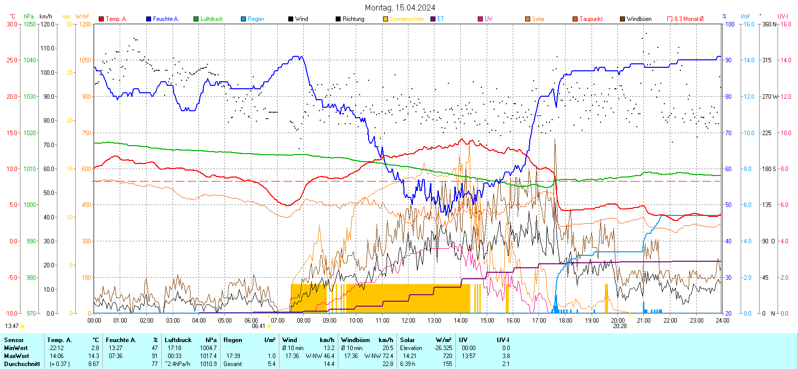Click the green Luftdruck legend square
The height and width of the screenshot is (369, 798).
tap(196, 19)
